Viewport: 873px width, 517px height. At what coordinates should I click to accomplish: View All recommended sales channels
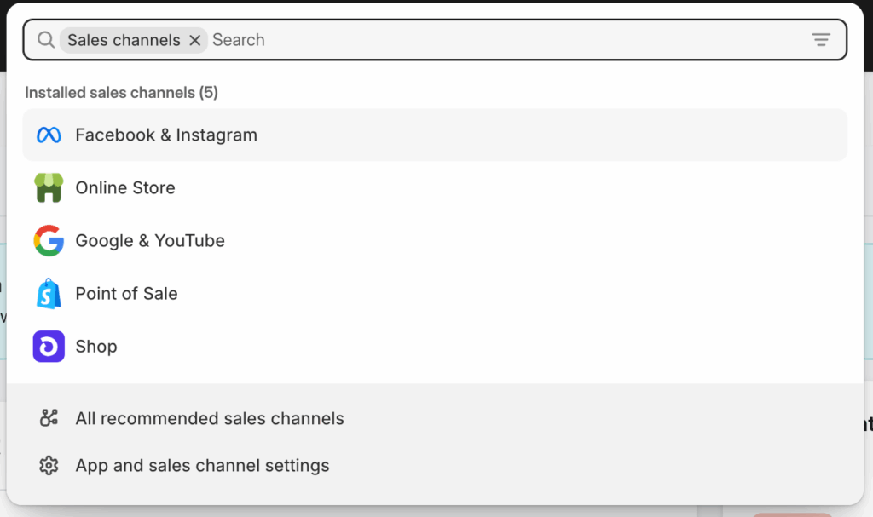pyautogui.click(x=210, y=419)
